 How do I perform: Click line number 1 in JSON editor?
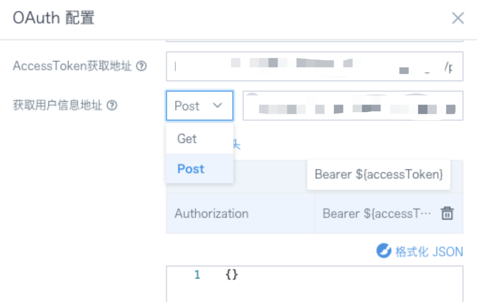pyautogui.click(x=197, y=274)
